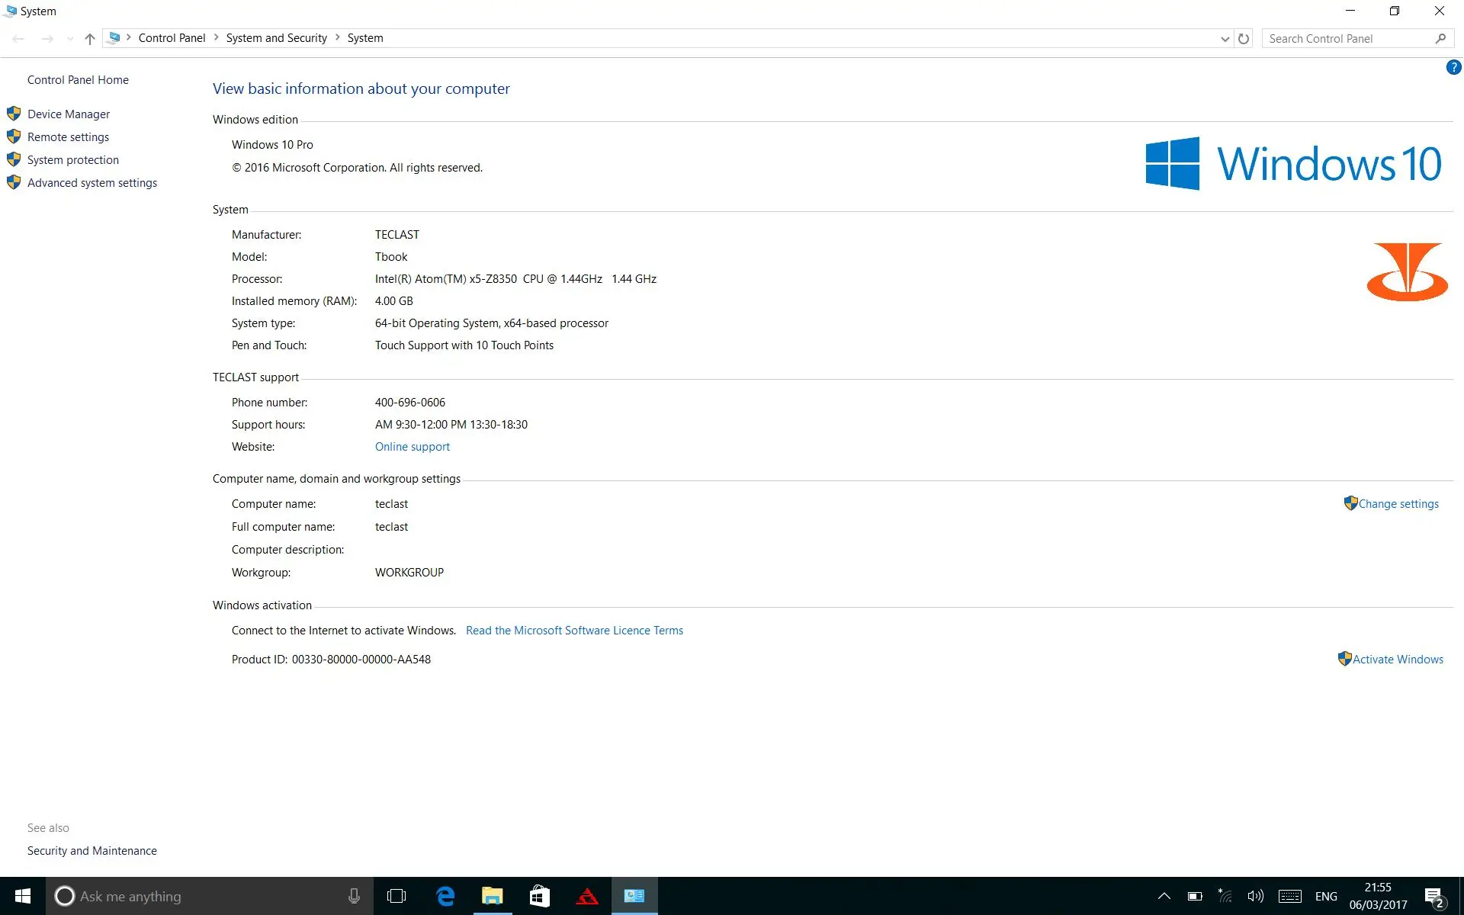This screenshot has height=915, width=1464.
Task: Open the touch keyboard tray icon
Action: pyautogui.click(x=1290, y=896)
